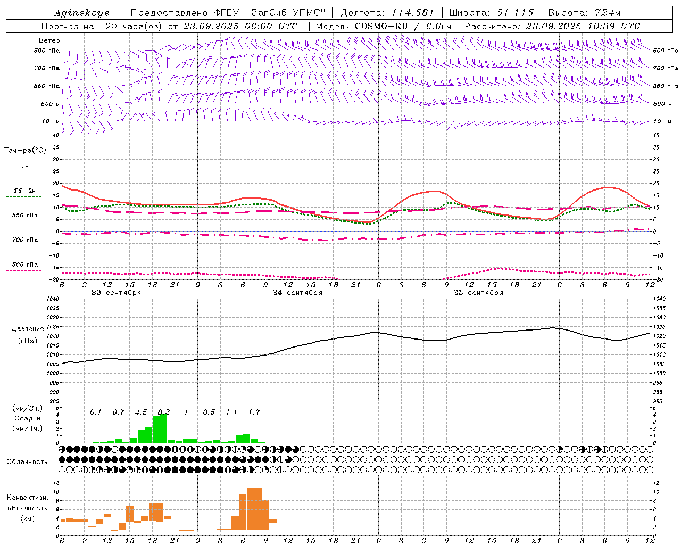Select the Широта: 51.115 value

coord(491,13)
